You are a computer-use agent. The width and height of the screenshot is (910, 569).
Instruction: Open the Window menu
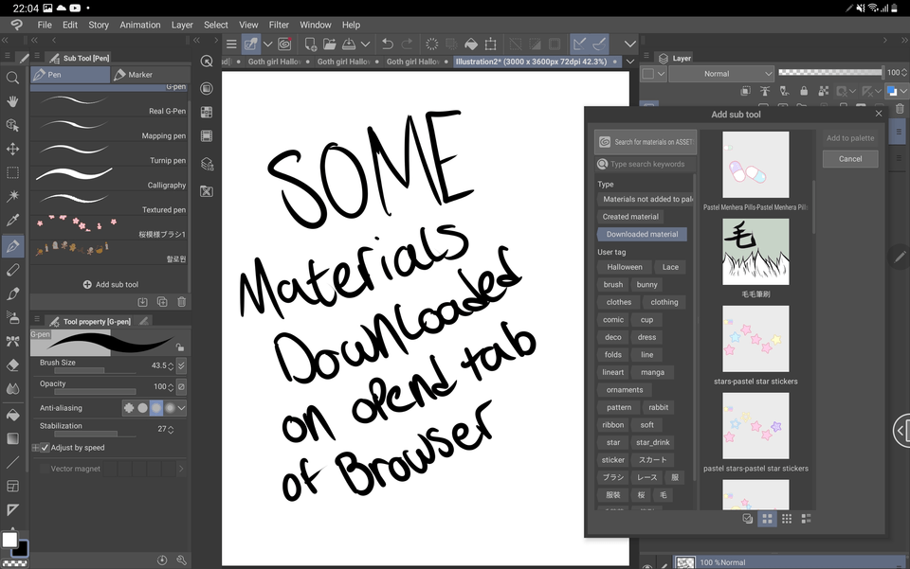pyautogui.click(x=315, y=25)
